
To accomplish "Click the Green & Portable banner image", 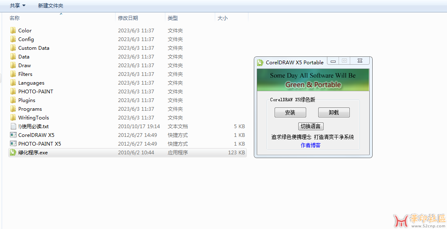I will [313, 80].
